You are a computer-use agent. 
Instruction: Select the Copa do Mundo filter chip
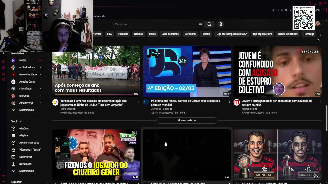(x=170, y=34)
